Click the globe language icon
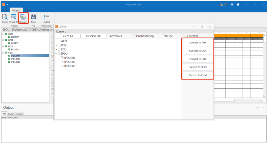The width and height of the screenshot is (268, 143). [x=238, y=4]
